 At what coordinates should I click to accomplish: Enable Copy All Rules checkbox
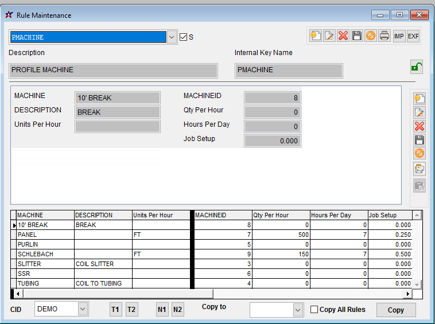(314, 310)
